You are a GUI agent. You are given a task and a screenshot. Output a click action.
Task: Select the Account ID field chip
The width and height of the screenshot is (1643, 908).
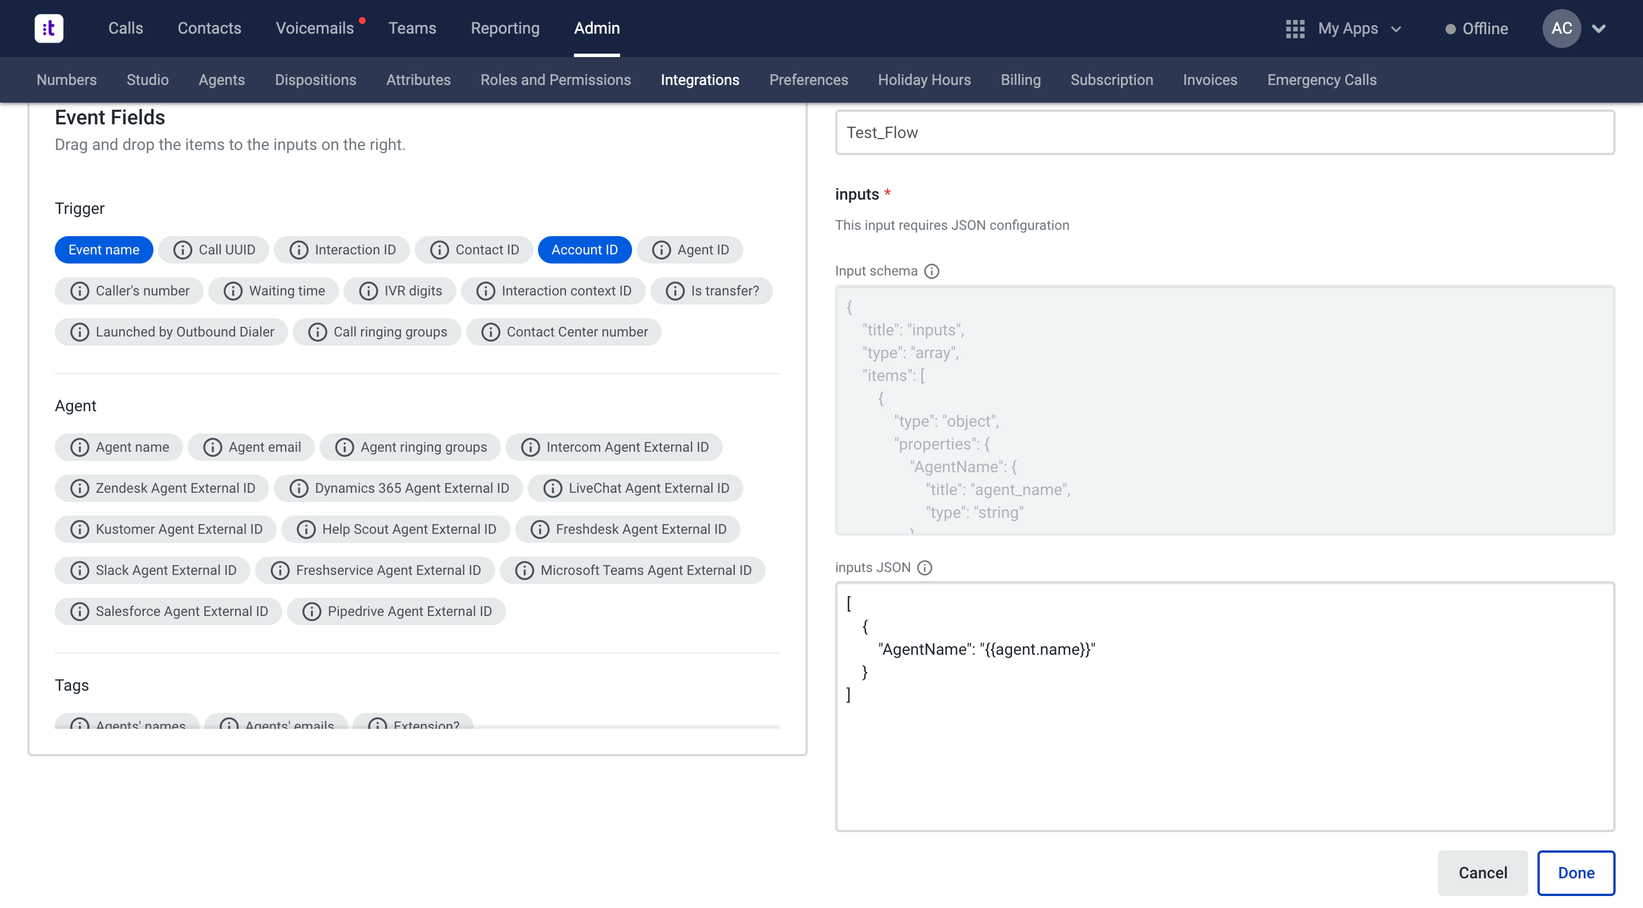click(584, 250)
